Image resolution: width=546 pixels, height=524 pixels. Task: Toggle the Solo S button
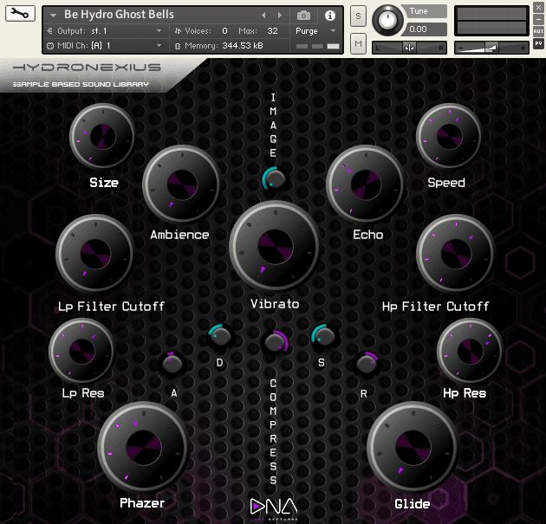point(358,16)
